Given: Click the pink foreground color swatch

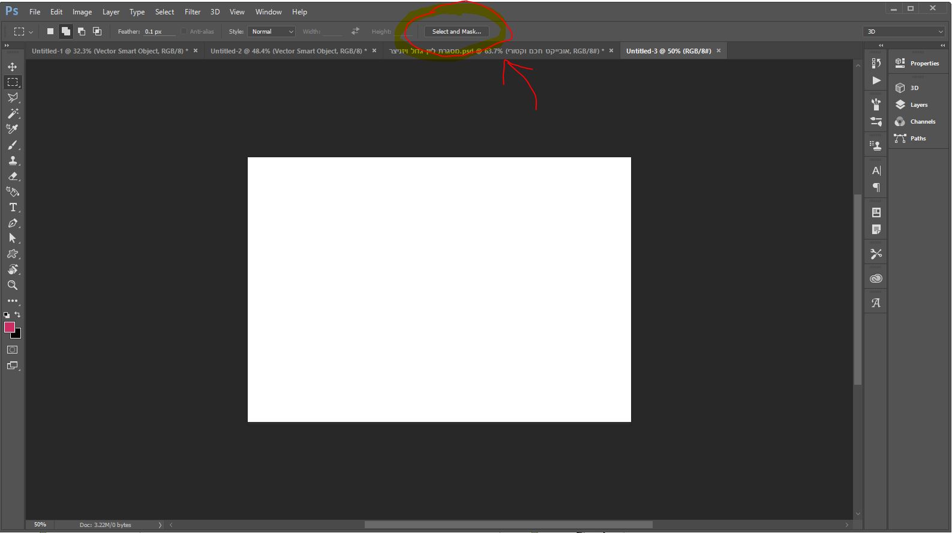Looking at the screenshot, I should coord(9,327).
